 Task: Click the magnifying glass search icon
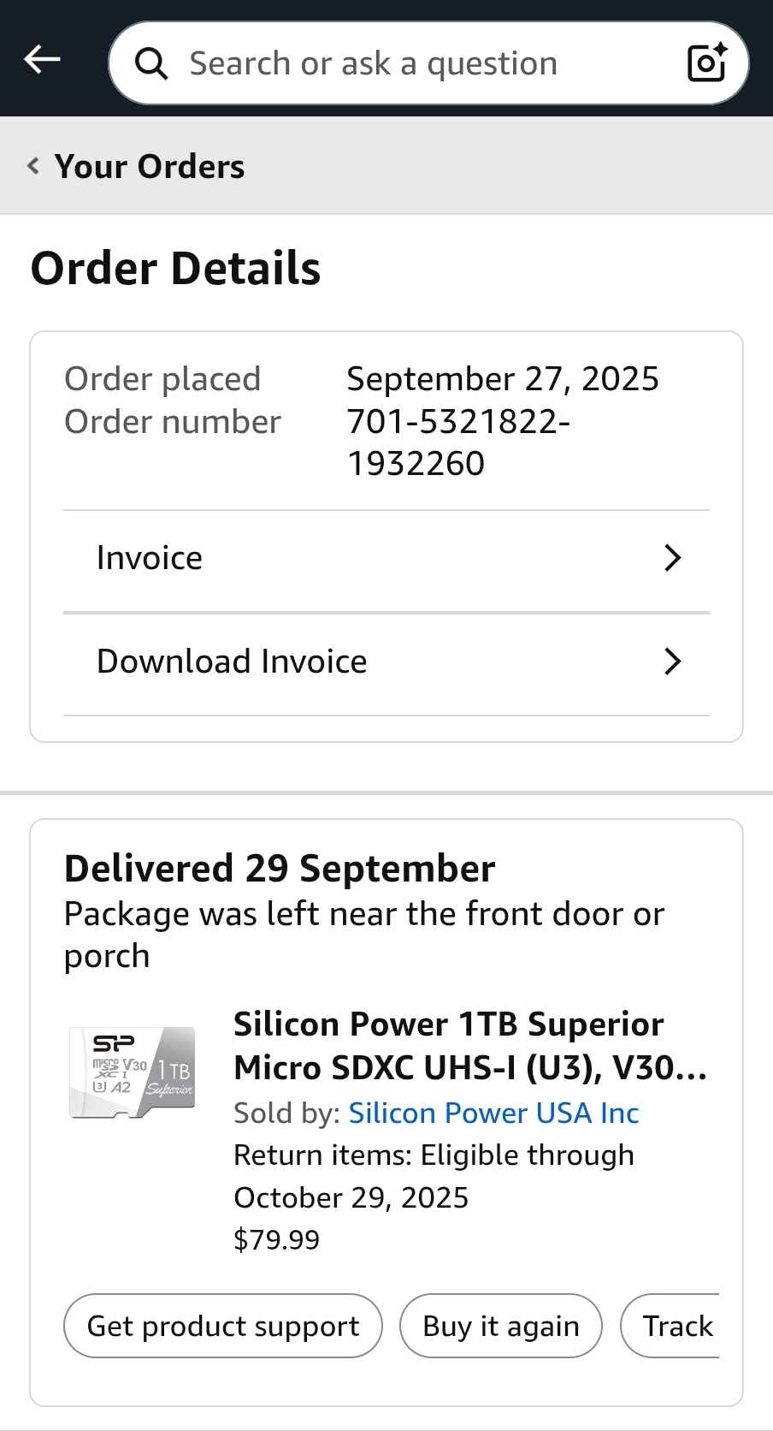click(x=151, y=63)
